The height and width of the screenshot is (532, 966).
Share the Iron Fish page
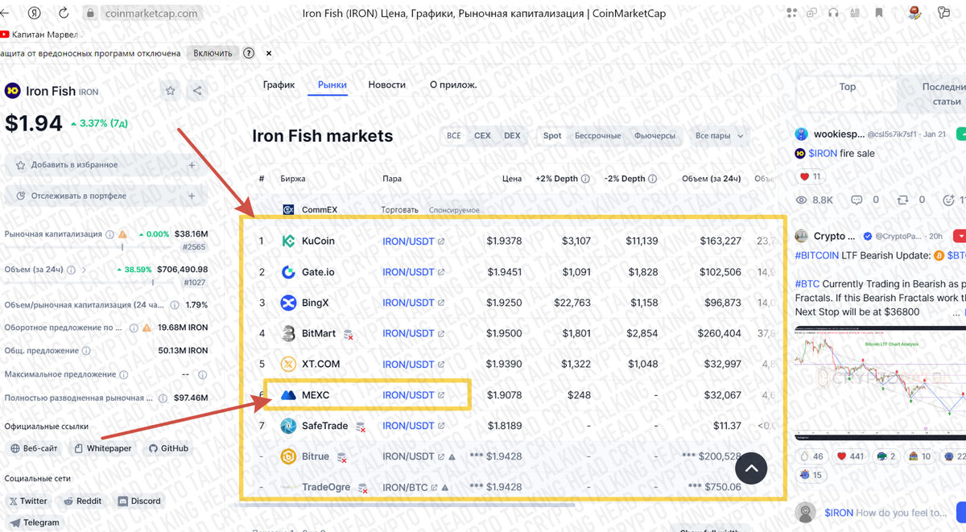click(x=198, y=91)
